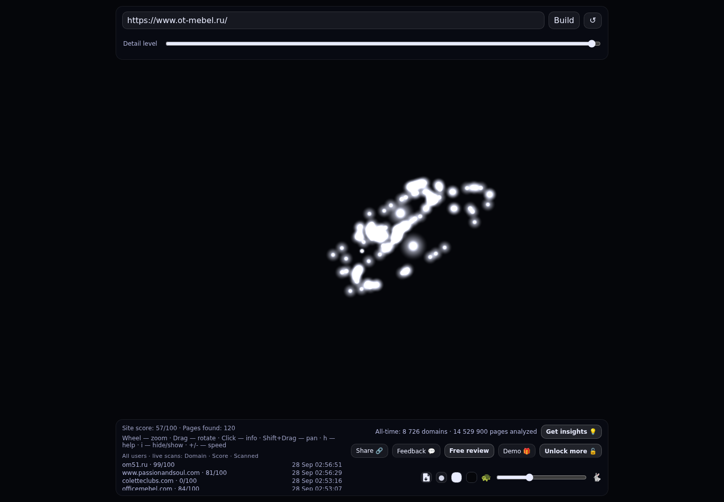Open the Feedback button
724x502 pixels.
[x=416, y=451]
